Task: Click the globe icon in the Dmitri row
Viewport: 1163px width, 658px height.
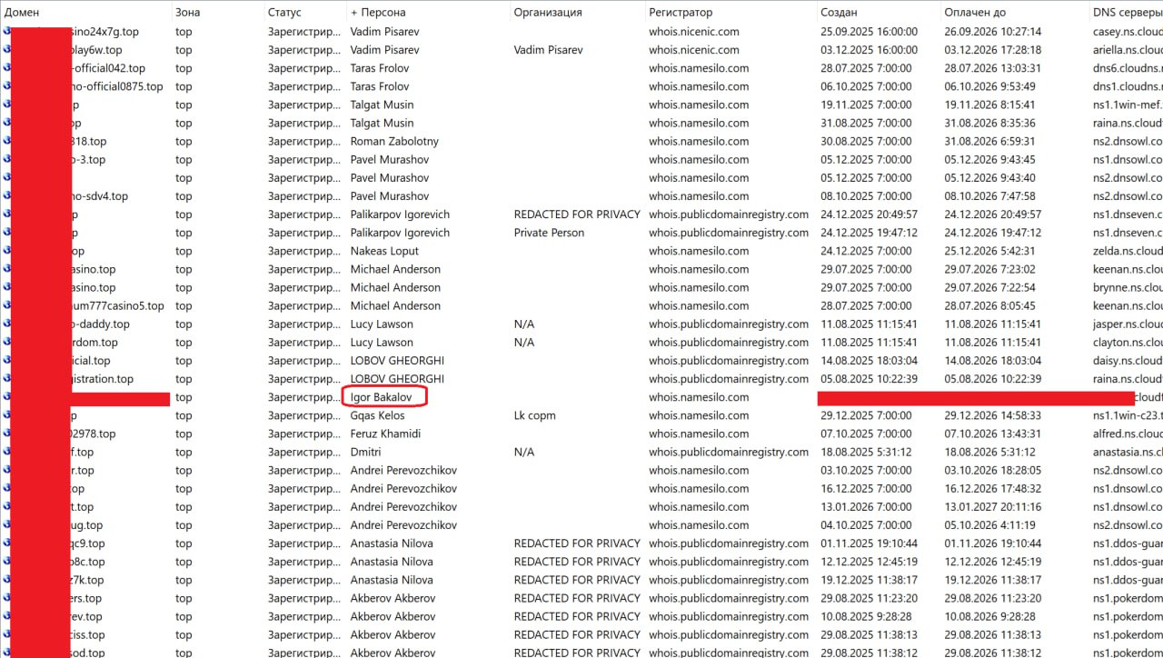Action: pyautogui.click(x=6, y=452)
